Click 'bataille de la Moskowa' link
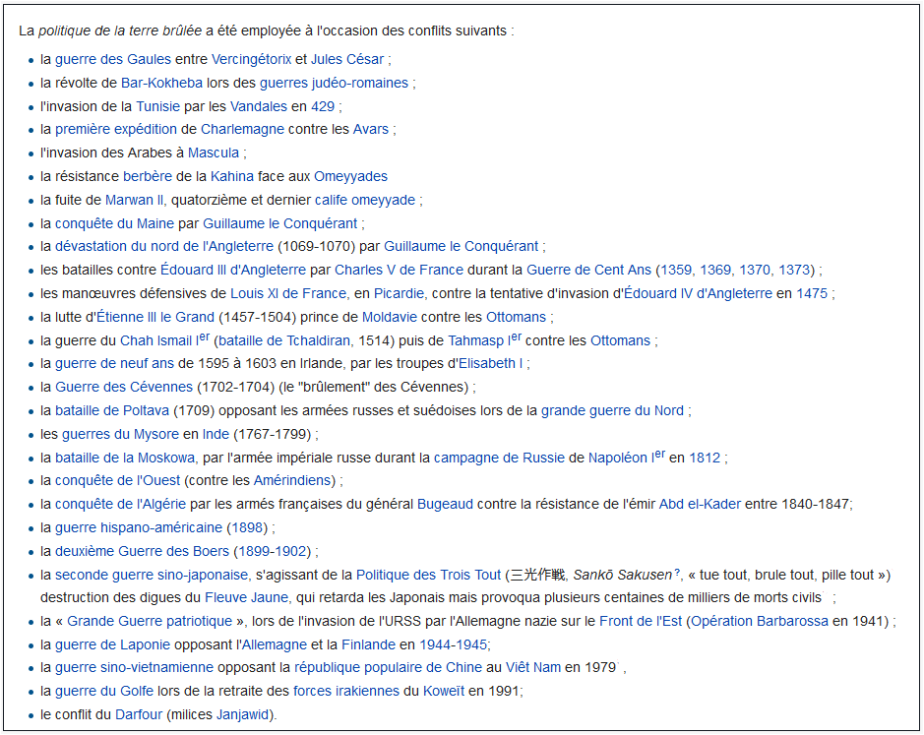The height and width of the screenshot is (735, 924). click(x=124, y=458)
